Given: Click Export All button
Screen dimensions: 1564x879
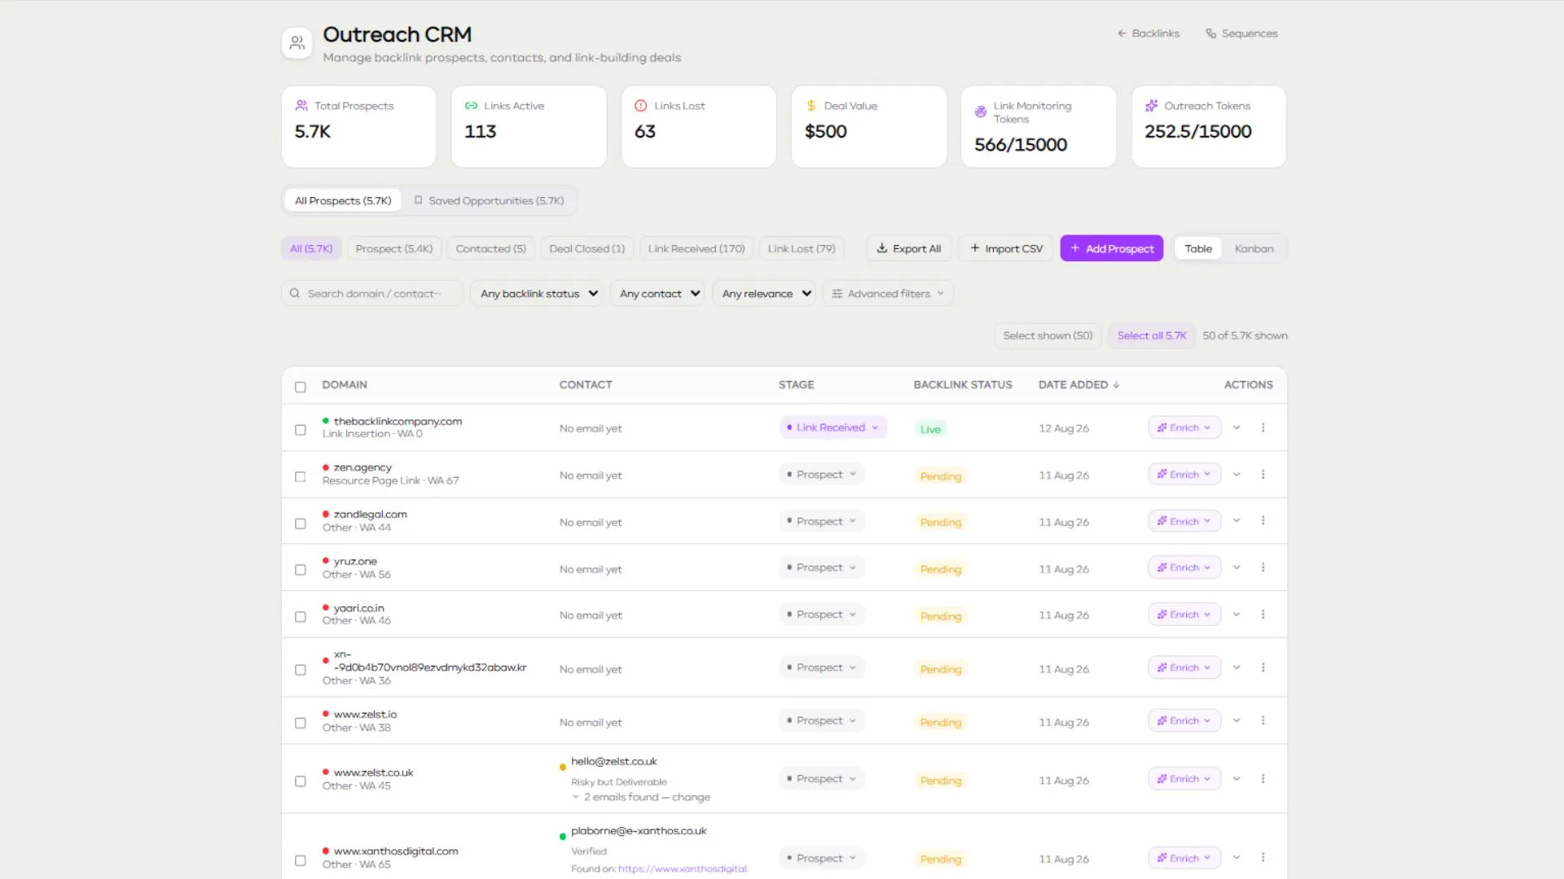Looking at the screenshot, I should point(909,248).
